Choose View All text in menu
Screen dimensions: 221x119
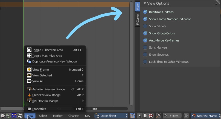[38, 81]
